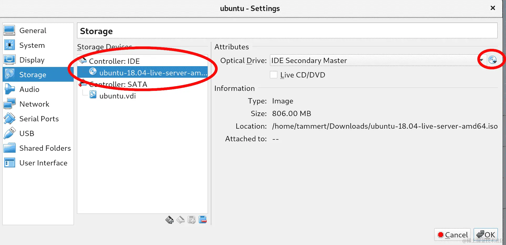The image size is (506, 245).
Task: Click the remove storage attachment icon
Action: click(x=203, y=220)
